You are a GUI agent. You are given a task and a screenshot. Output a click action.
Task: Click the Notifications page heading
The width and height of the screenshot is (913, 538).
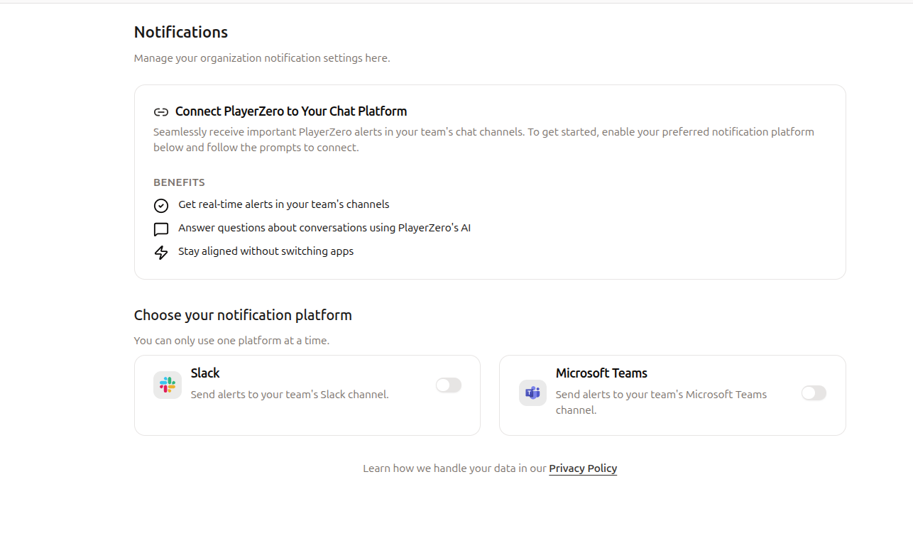coord(180,32)
